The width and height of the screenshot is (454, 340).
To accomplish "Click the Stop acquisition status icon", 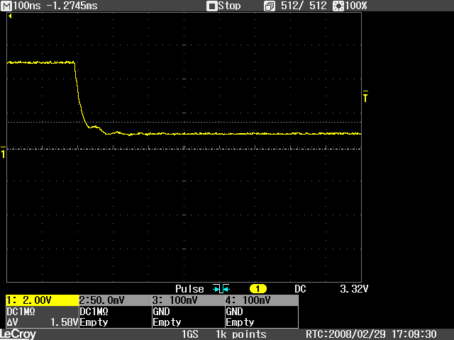I will pos(211,6).
